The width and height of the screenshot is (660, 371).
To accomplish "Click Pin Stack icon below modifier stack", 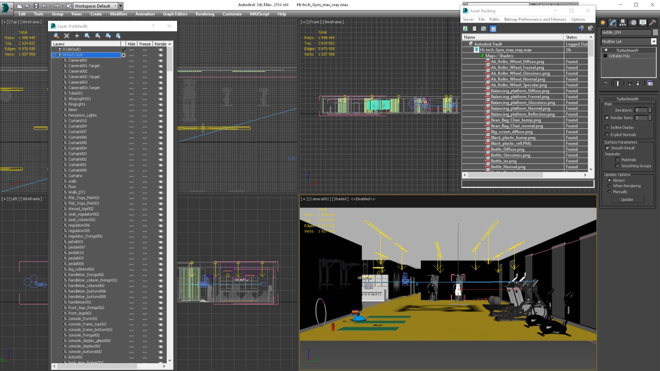I will tap(606, 83).
